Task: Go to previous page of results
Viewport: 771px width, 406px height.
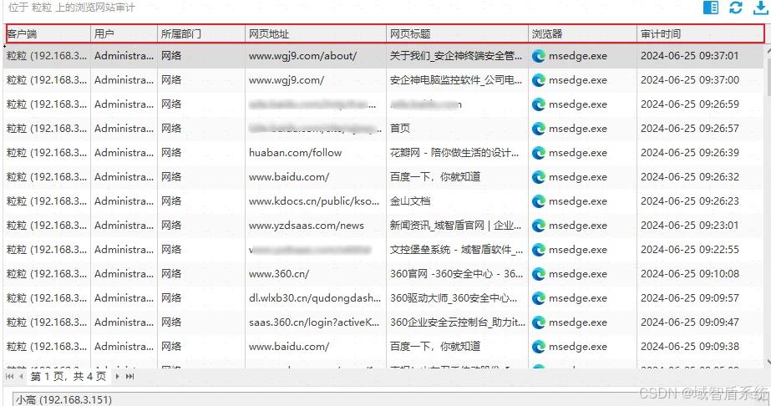Action: pyautogui.click(x=21, y=377)
